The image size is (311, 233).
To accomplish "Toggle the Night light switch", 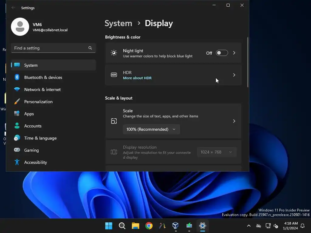I will [222, 53].
